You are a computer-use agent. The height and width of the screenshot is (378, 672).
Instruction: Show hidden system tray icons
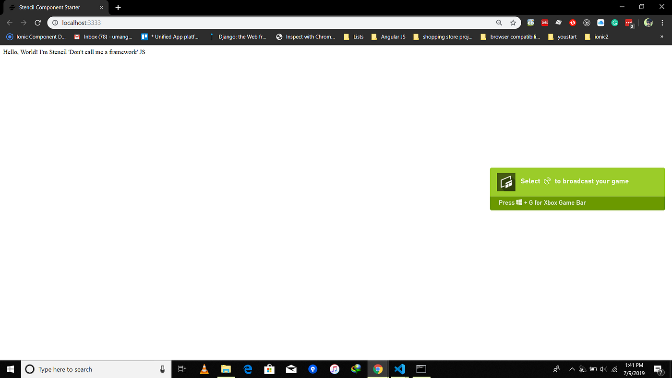pyautogui.click(x=572, y=369)
